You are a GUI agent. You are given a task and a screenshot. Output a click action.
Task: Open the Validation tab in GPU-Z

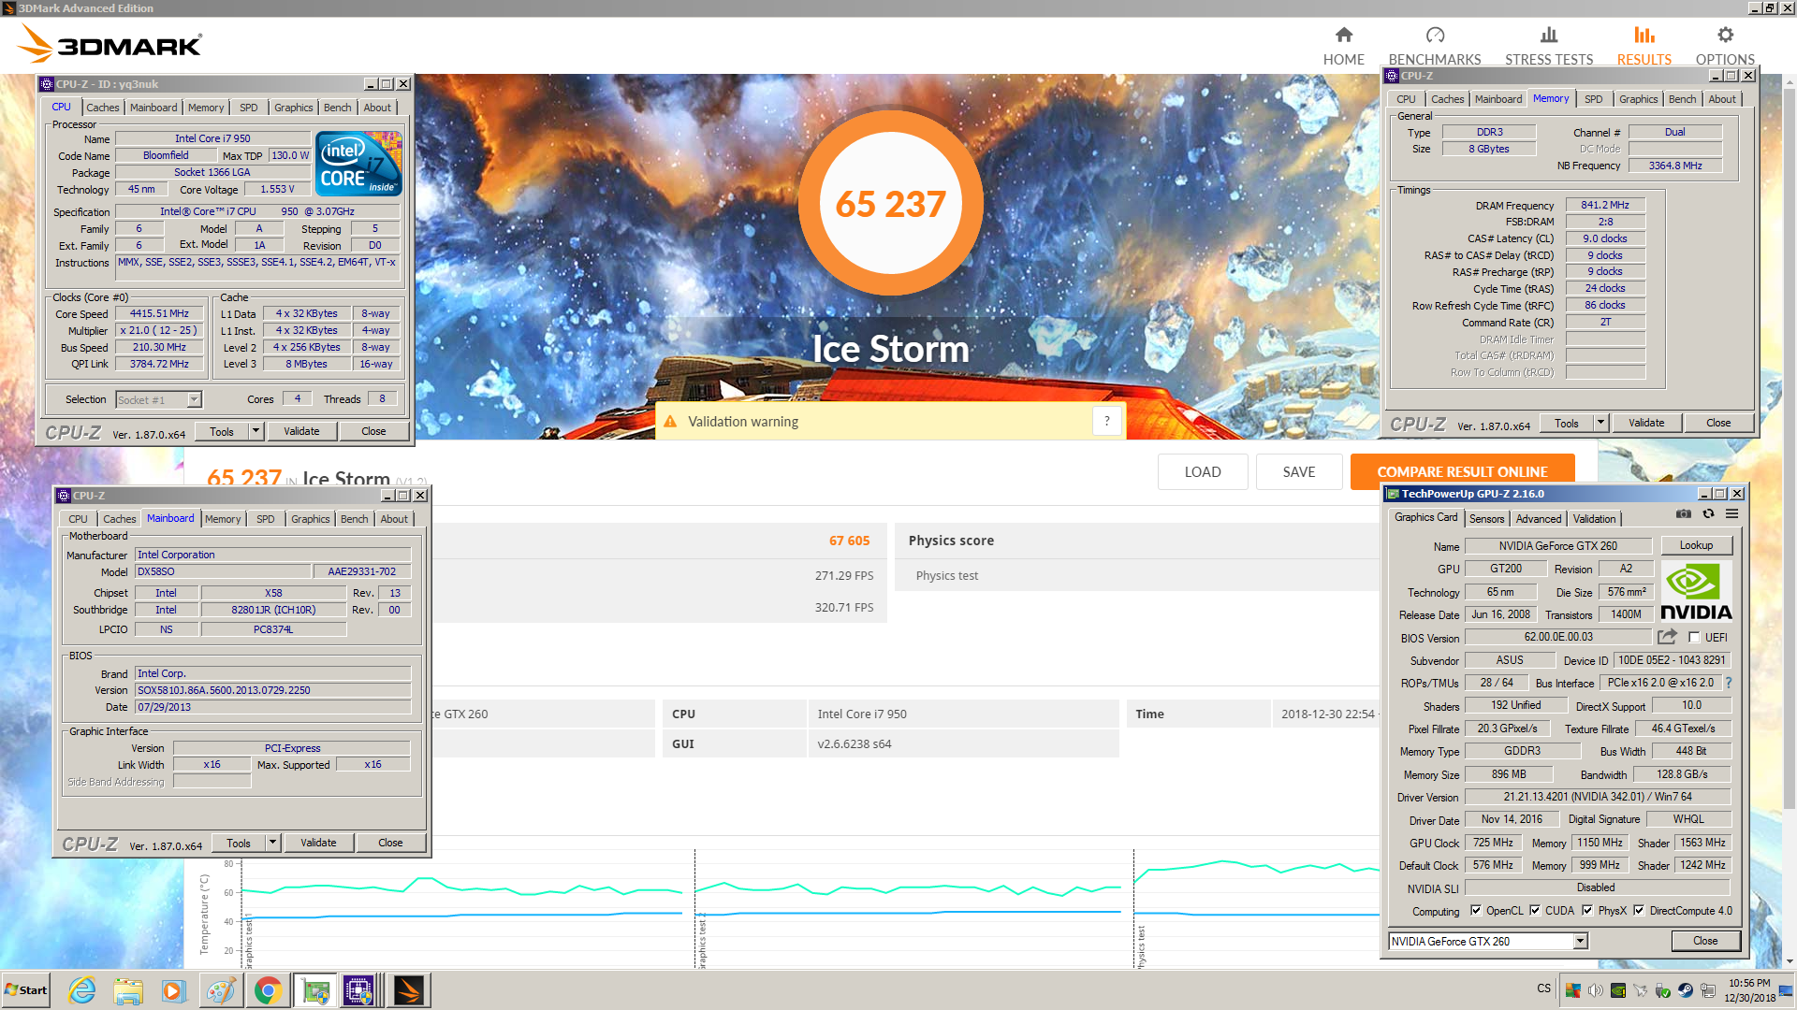(x=1594, y=519)
